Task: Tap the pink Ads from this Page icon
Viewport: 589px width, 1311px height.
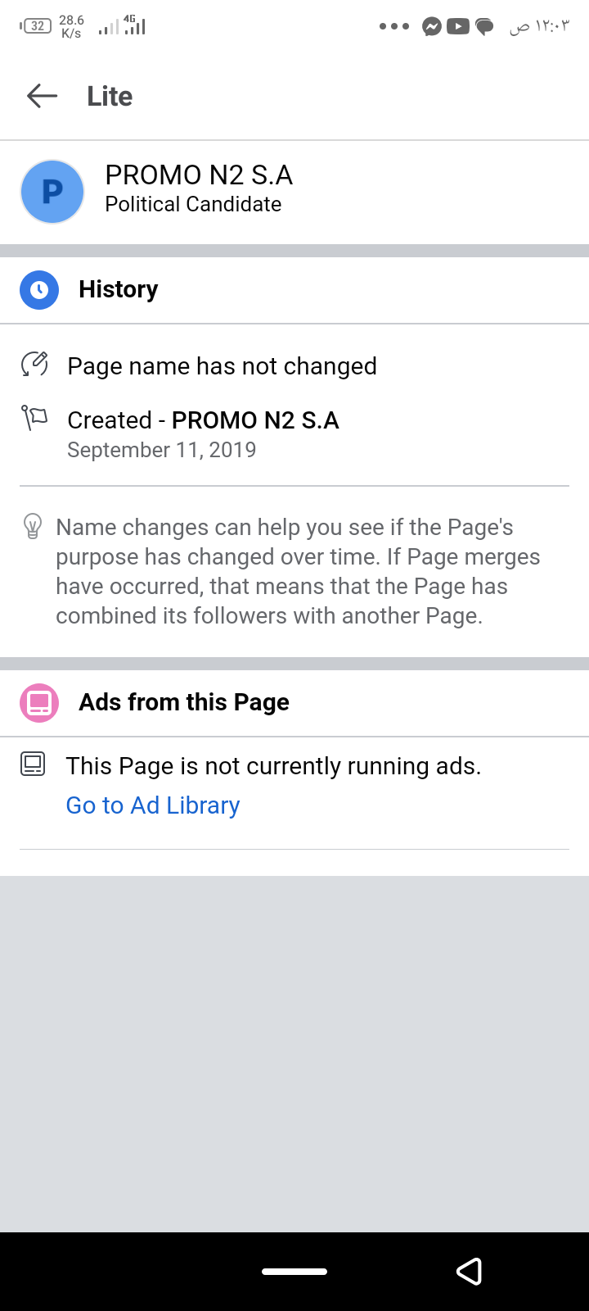Action: click(x=39, y=702)
